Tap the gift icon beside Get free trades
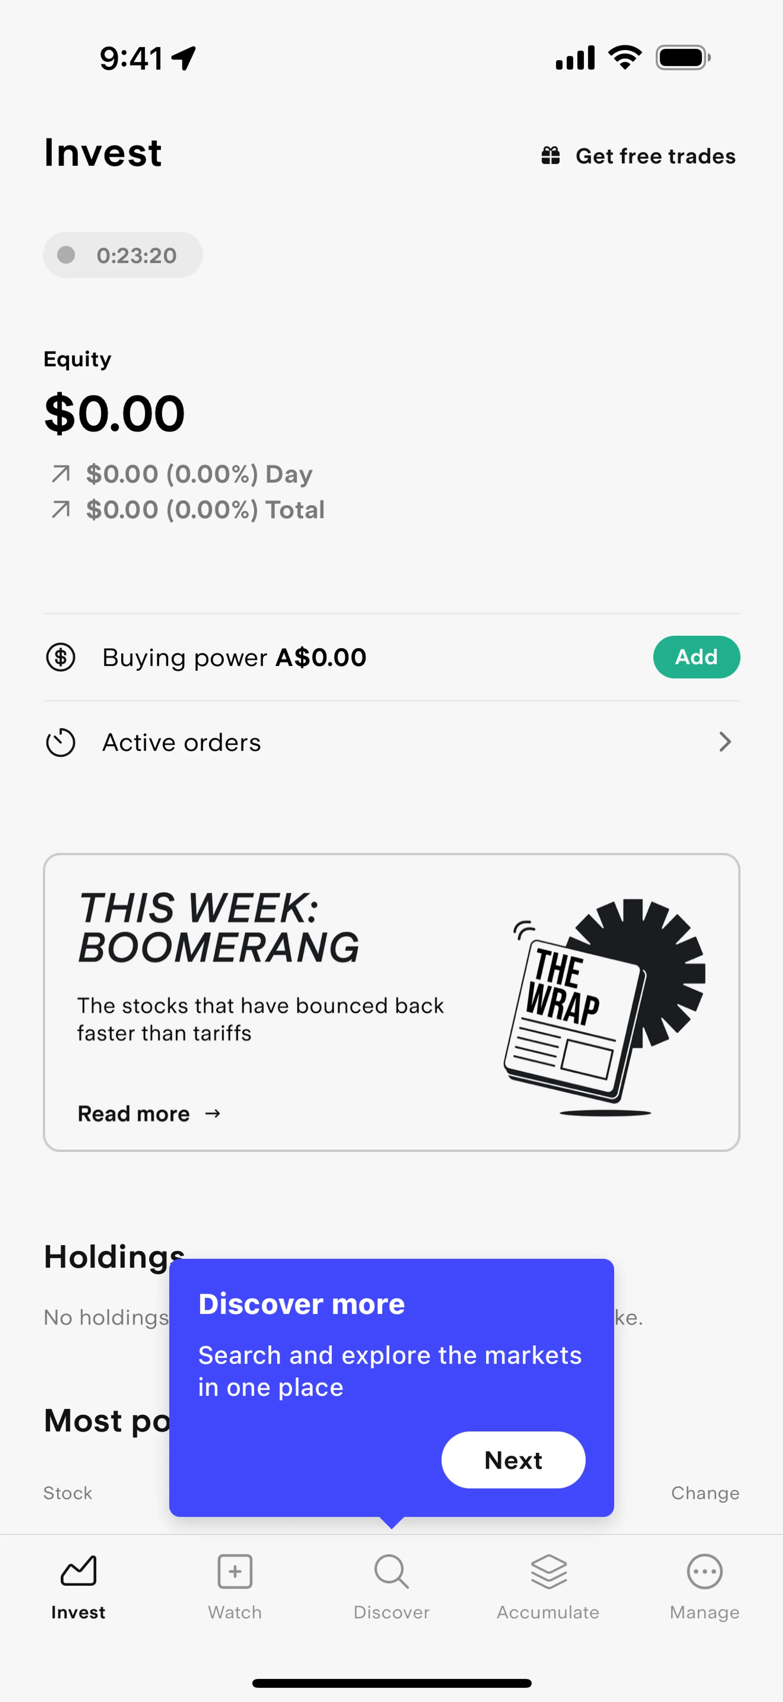783x1702 pixels. pyautogui.click(x=551, y=156)
